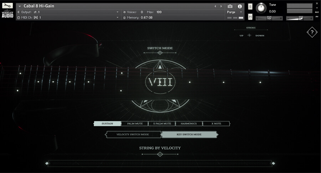
Task: Enable Velocity Switch Mode
Action: point(133,135)
